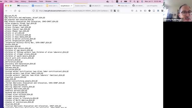Click the line "Q37,Albinos and albinism,Q14,Q2"
The width and height of the screenshot is (192, 108).
[19, 19]
